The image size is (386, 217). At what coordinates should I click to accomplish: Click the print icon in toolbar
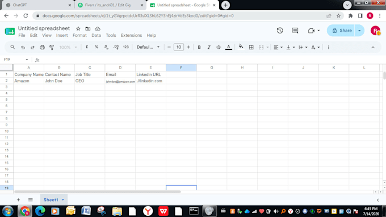(x=42, y=47)
